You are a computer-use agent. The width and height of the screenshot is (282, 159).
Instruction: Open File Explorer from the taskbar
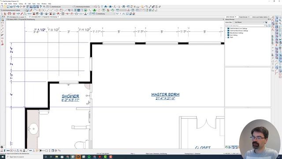click(x=57, y=157)
